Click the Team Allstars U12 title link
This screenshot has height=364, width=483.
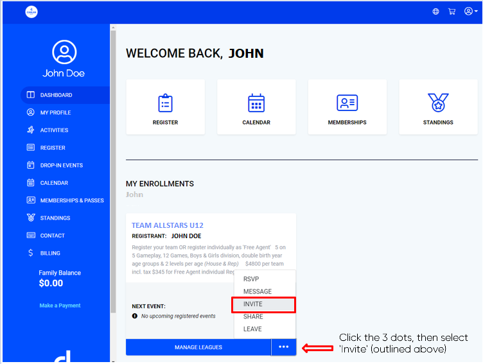(x=167, y=225)
